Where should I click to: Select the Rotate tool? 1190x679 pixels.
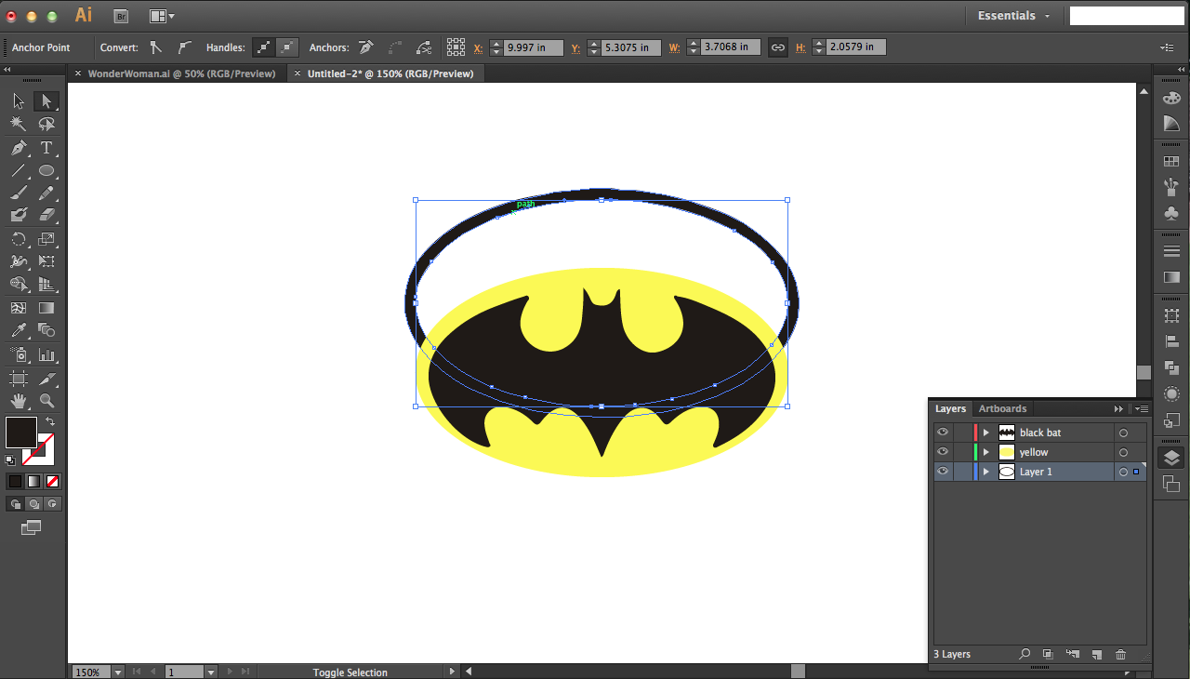[19, 239]
